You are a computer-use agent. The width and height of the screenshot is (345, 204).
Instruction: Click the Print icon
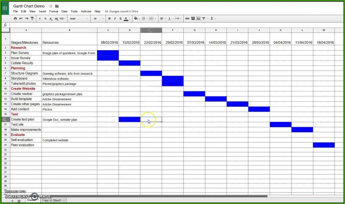[15, 19]
